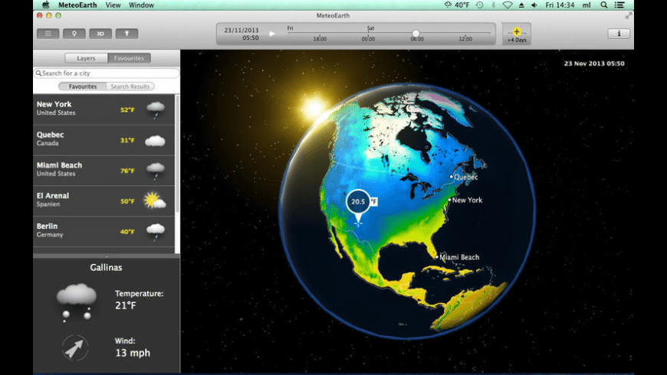Click the panel divider grip above Gallinas
This screenshot has height=375, width=667.
pos(107,256)
